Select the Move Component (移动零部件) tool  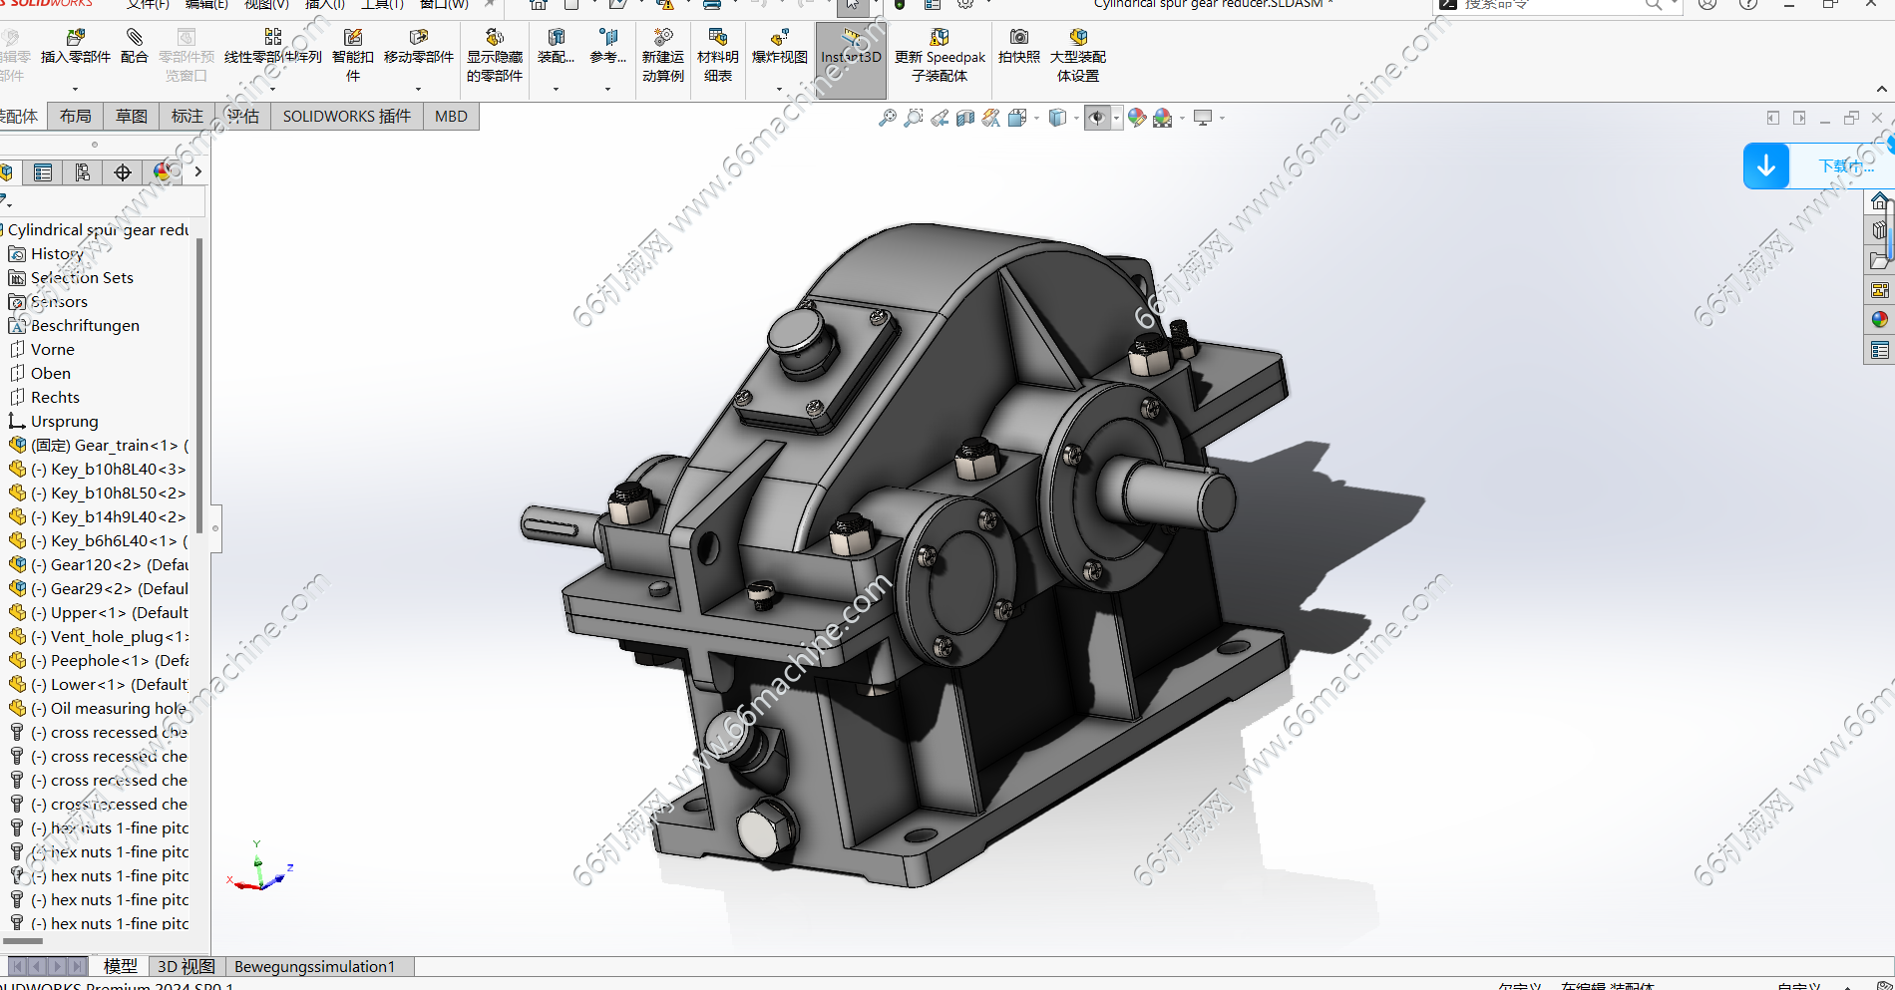(x=418, y=47)
